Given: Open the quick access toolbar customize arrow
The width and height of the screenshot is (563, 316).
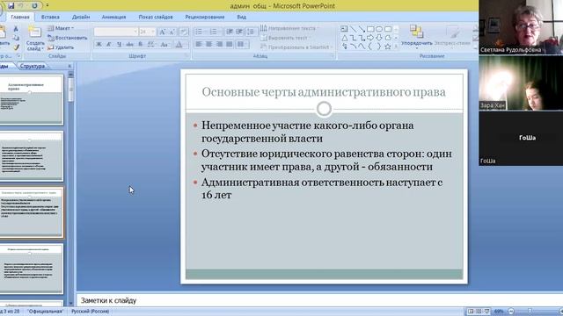Looking at the screenshot, I should tap(47, 6).
